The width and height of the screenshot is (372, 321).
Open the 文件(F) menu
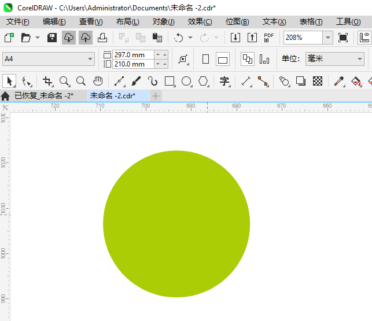(x=18, y=22)
